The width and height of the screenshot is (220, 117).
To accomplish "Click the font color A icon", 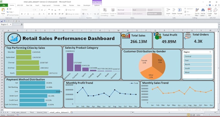I will (x=44, y=14).
